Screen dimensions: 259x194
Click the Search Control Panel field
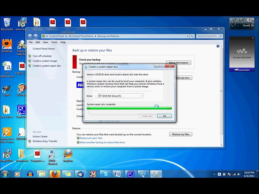pyautogui.click(x=209, y=36)
